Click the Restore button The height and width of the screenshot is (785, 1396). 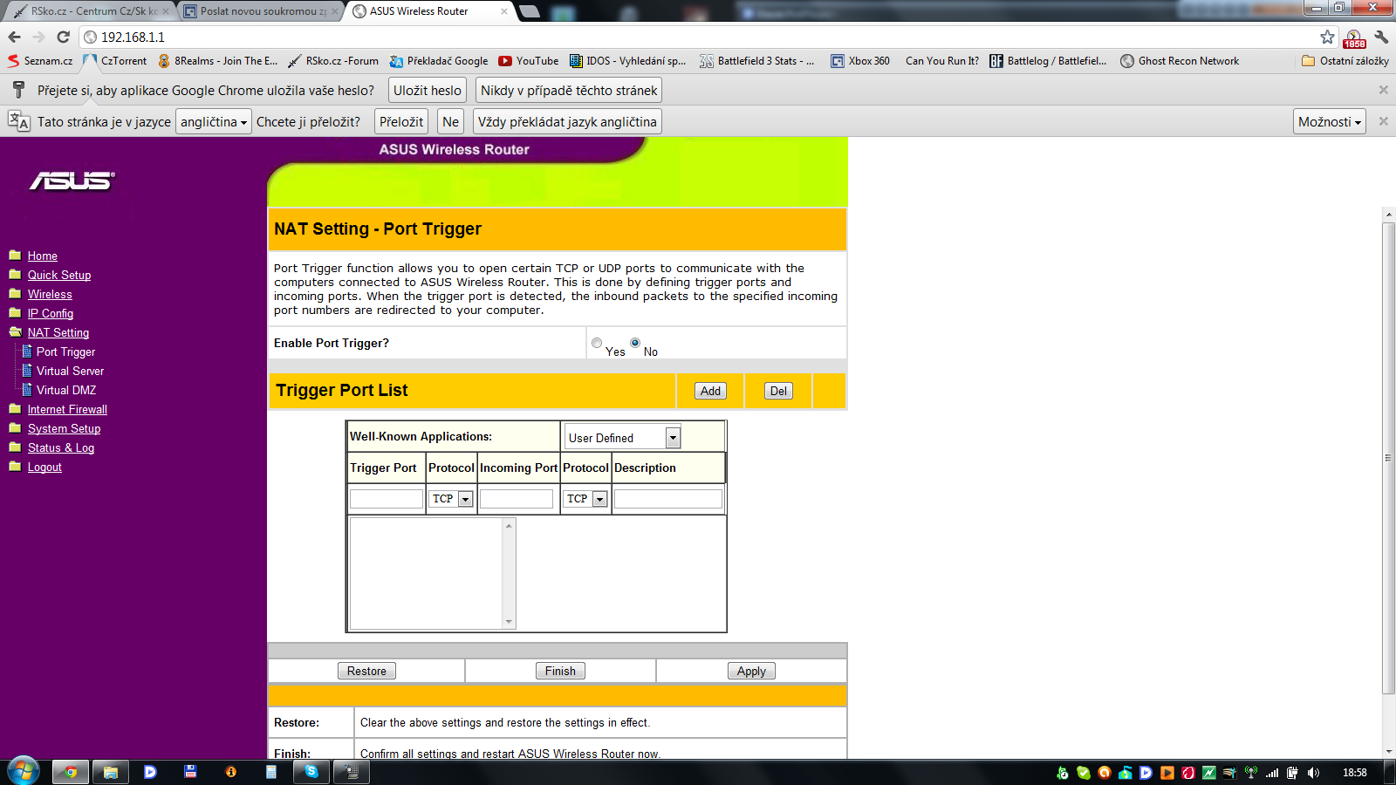coord(366,671)
